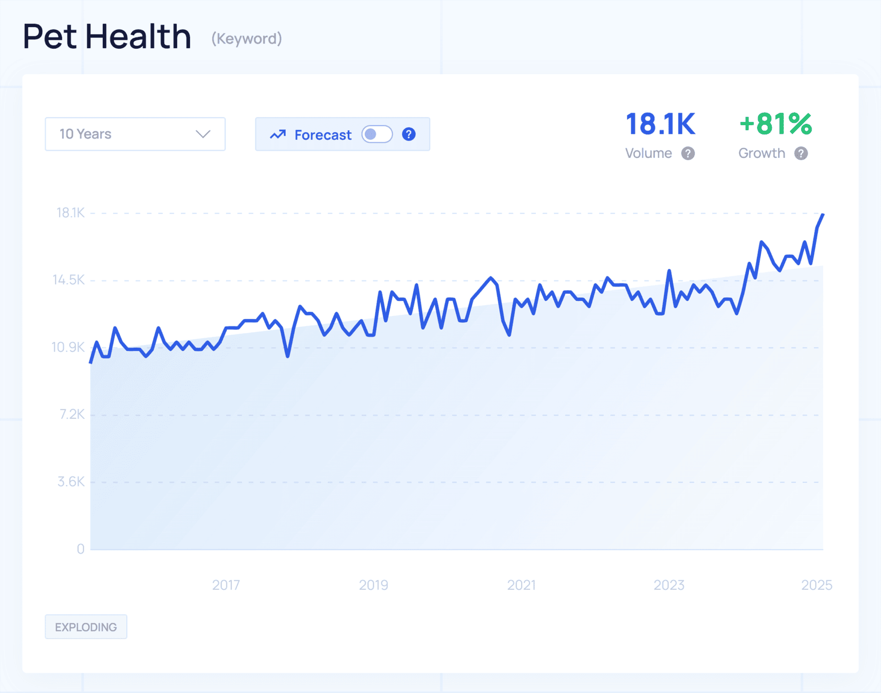The image size is (881, 693).
Task: Open the 10 Years time range dropdown
Action: click(x=135, y=134)
